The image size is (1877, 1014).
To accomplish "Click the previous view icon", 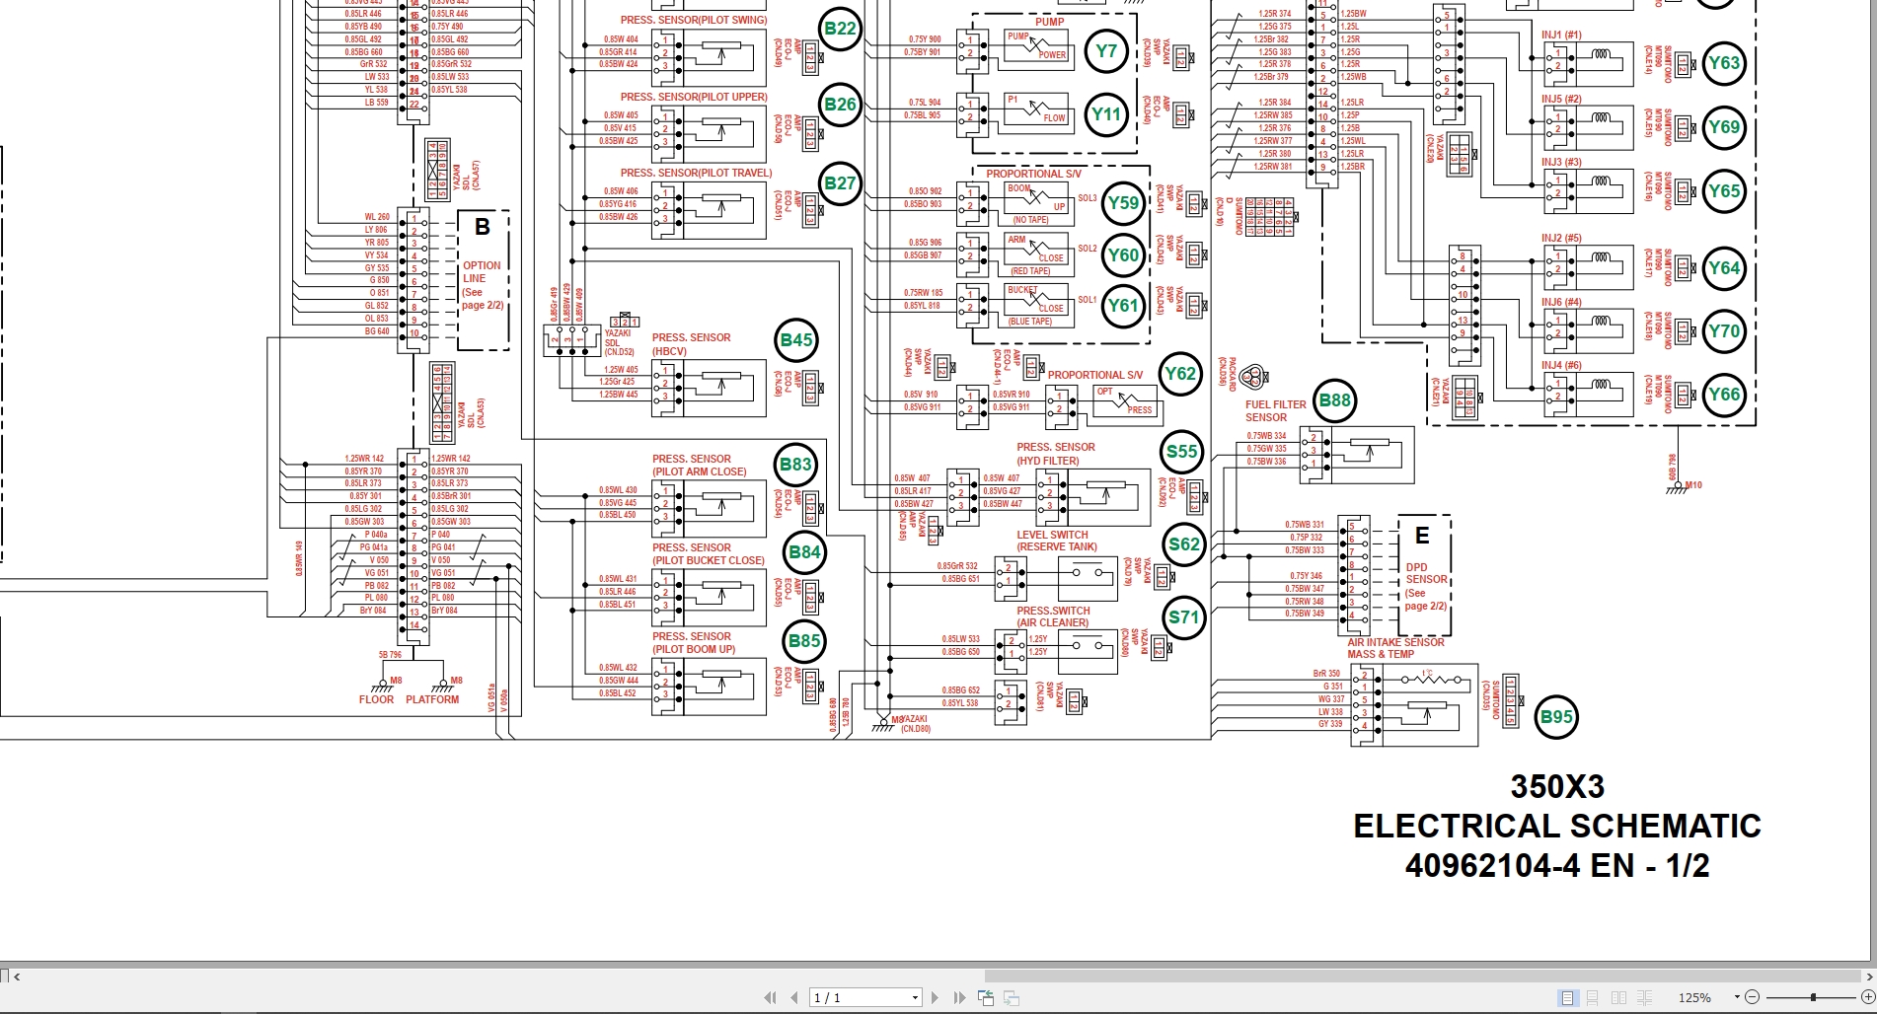I will coord(987,997).
